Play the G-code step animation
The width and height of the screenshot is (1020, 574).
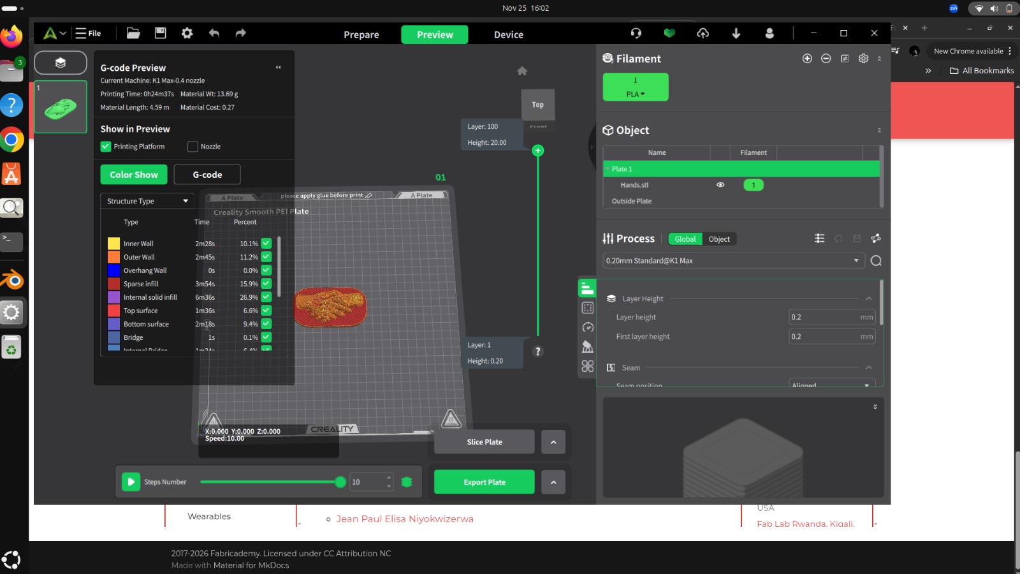[x=131, y=482]
